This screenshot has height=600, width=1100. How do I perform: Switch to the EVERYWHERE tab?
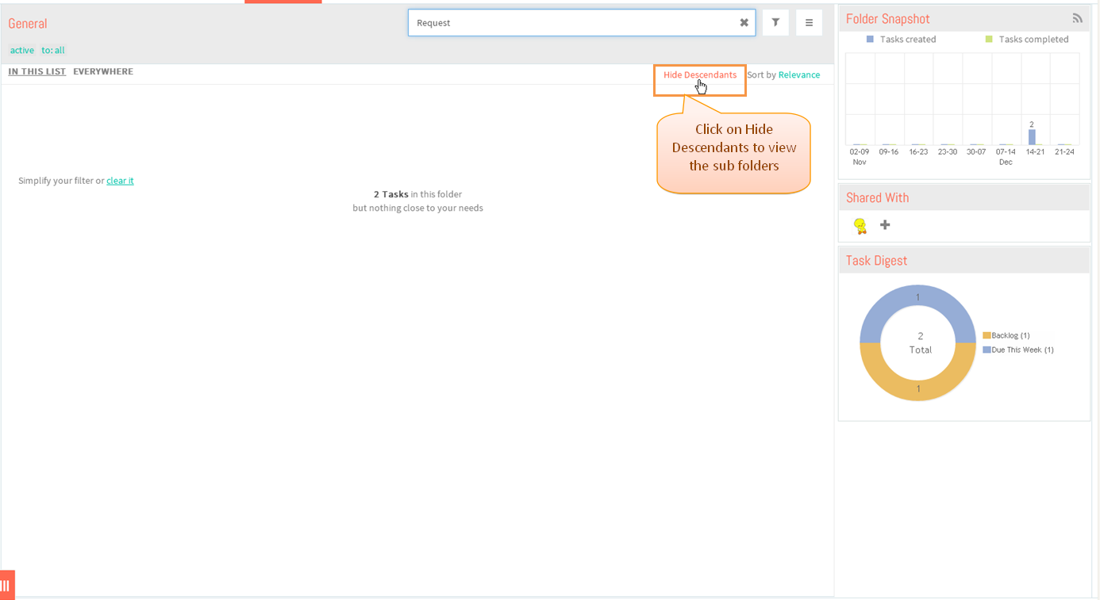tap(103, 71)
